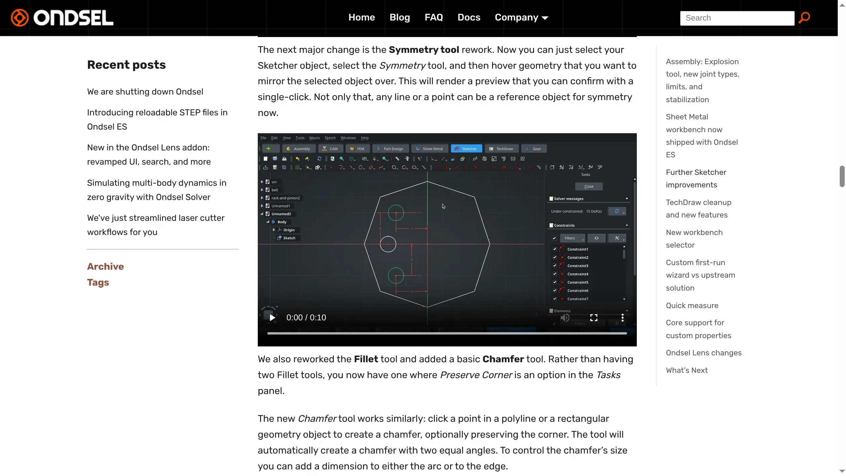
Task: Jump to 'Custom first-run wizard' section
Action: click(701, 275)
